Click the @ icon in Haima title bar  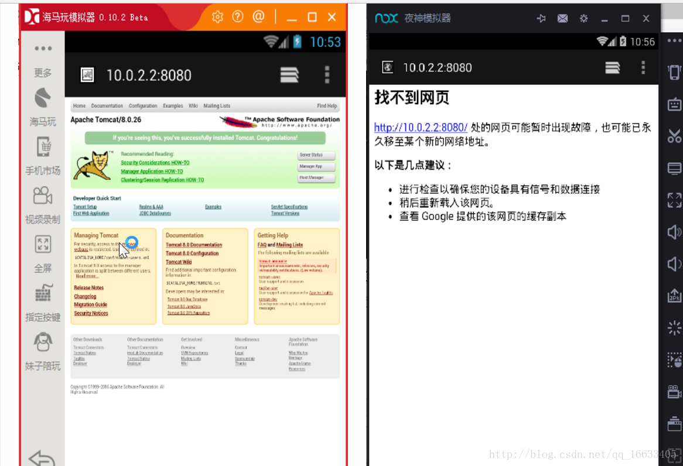point(258,17)
